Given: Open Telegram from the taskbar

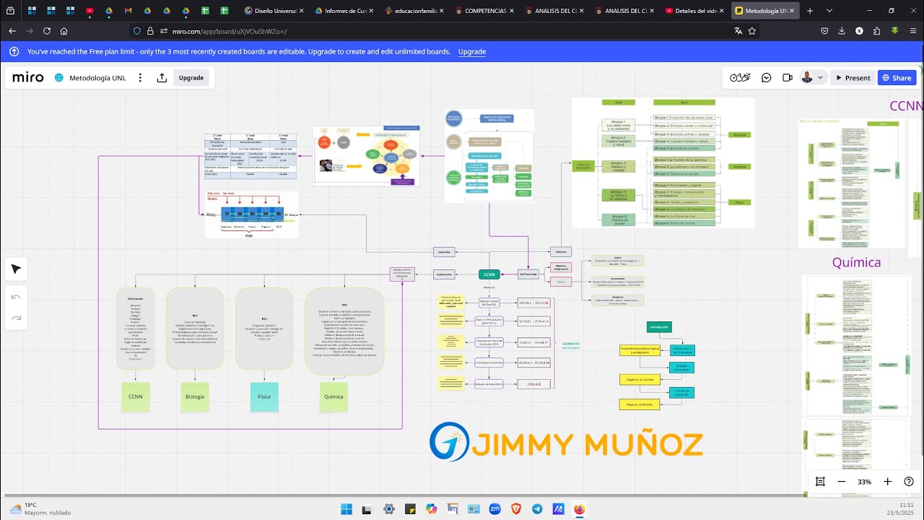Looking at the screenshot, I should [x=537, y=509].
